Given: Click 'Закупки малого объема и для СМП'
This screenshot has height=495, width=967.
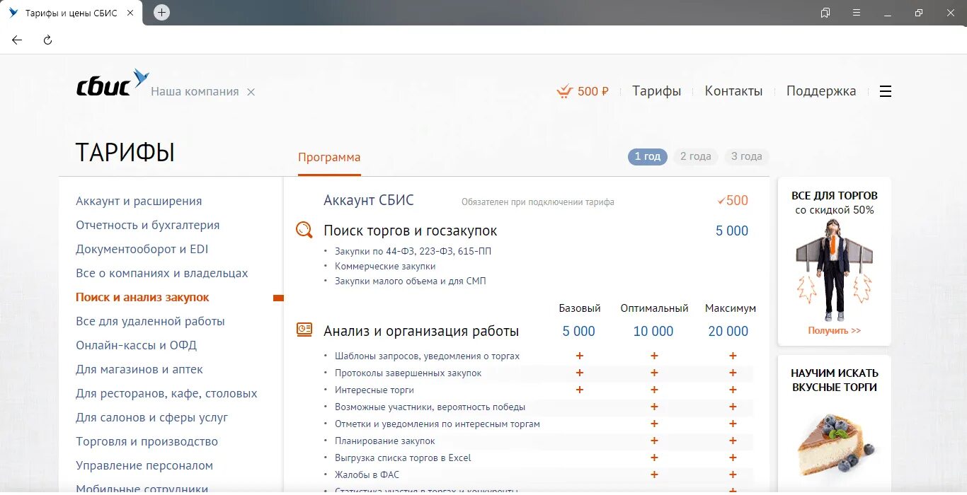Looking at the screenshot, I should 411,281.
